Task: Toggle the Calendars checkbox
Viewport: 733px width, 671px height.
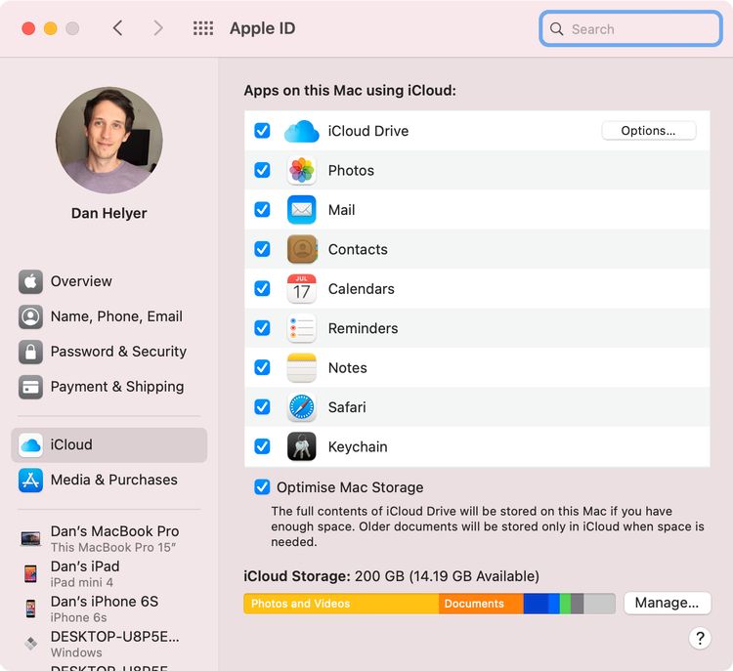Action: pos(262,289)
